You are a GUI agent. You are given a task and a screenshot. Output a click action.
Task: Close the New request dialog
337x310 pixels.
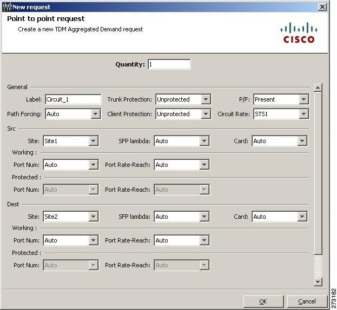point(322,7)
